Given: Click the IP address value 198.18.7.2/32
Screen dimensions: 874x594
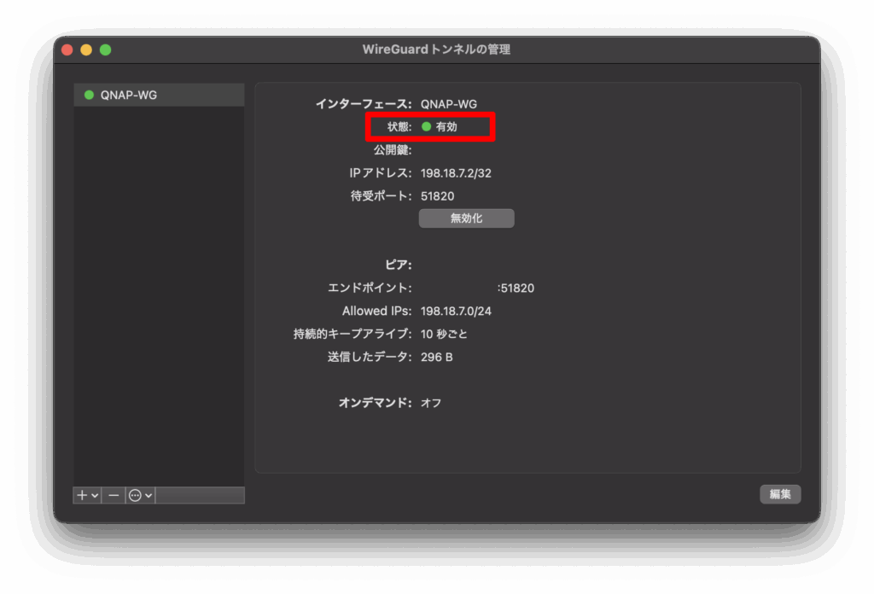Looking at the screenshot, I should [456, 173].
